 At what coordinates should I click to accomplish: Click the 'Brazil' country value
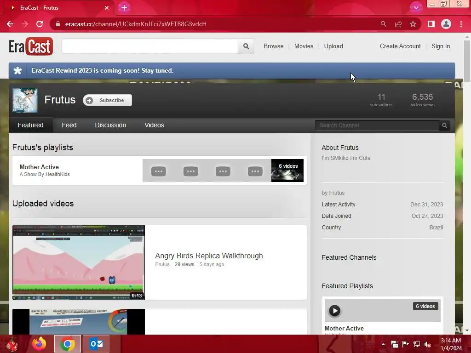coord(436,228)
